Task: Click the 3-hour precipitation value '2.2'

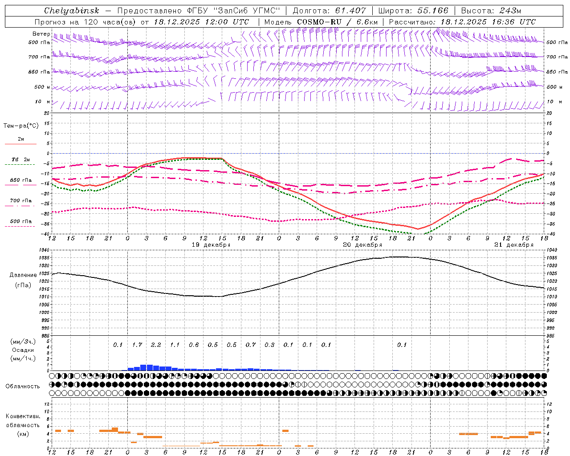Action: pos(156,345)
